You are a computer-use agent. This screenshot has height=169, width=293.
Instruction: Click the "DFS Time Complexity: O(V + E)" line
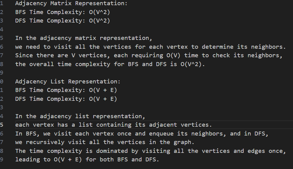coord(66,99)
